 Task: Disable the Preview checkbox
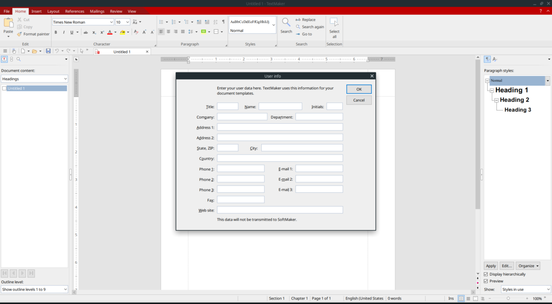coord(486,281)
